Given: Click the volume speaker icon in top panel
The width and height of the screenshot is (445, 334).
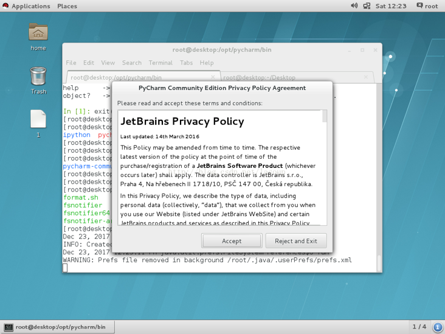Looking at the screenshot, I should point(354,5).
